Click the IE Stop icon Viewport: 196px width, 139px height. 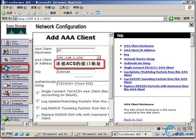pos(29,13)
